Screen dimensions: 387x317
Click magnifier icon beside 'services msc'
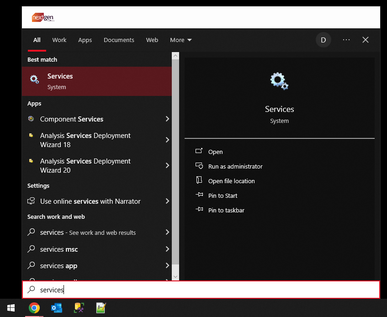tap(31, 249)
